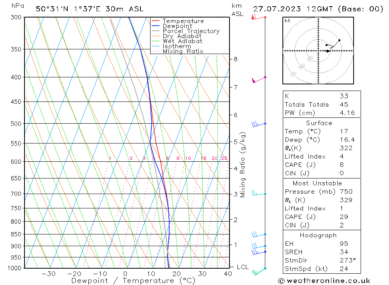Click the 'Mixing Ratio (g/kg)' vertical label

click(243, 165)
